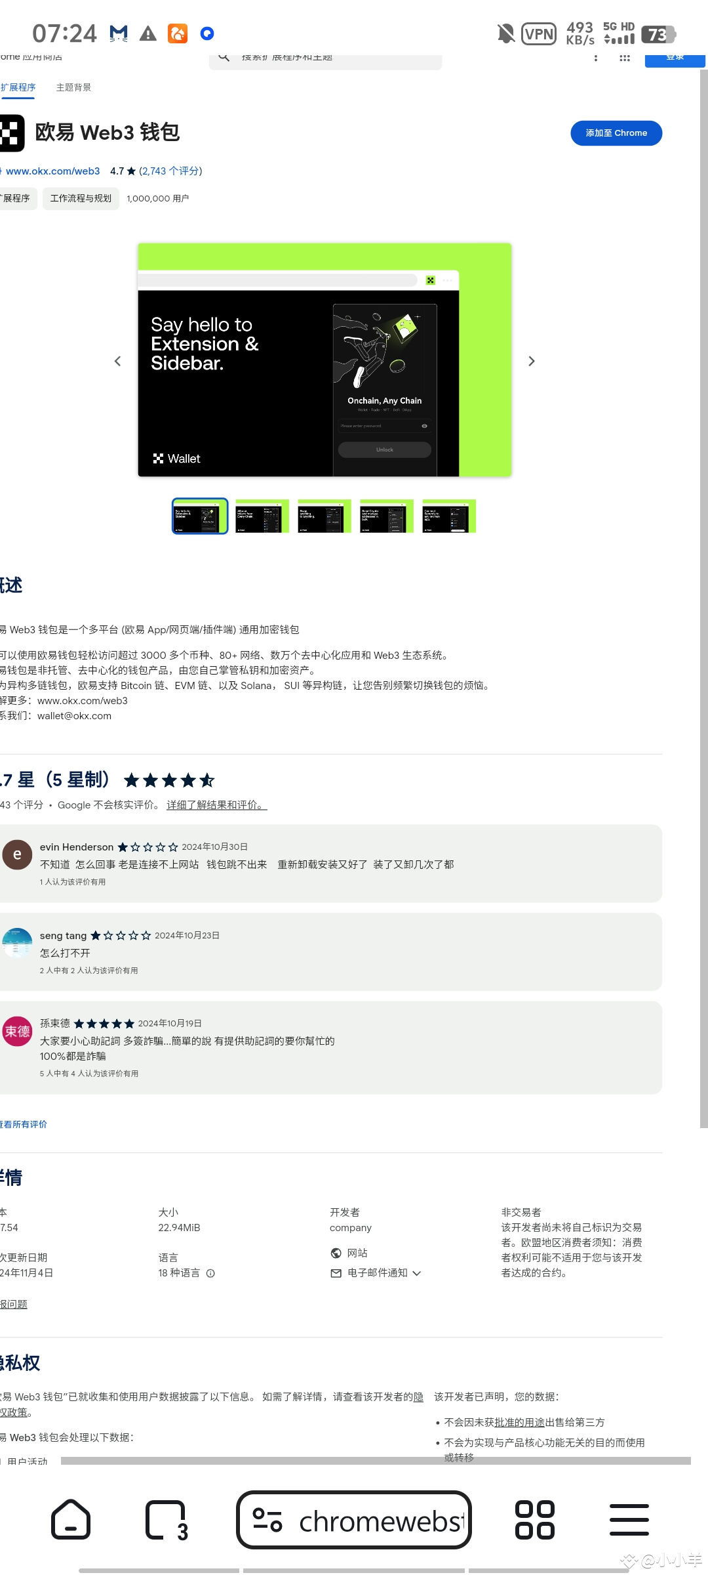
Task: Open the 批准的用途 link
Action: [x=520, y=1422]
